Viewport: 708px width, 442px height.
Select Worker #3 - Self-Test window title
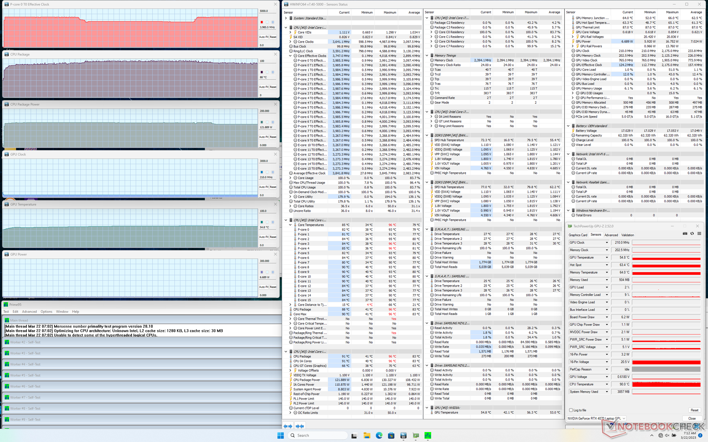click(25, 353)
